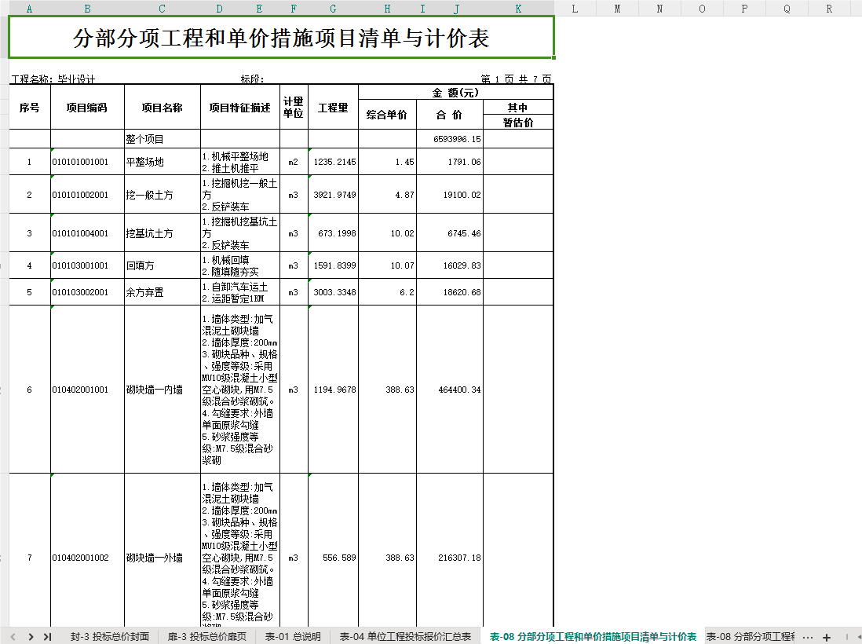Click the 项目编码 header cell
The image size is (862, 644).
(x=87, y=108)
